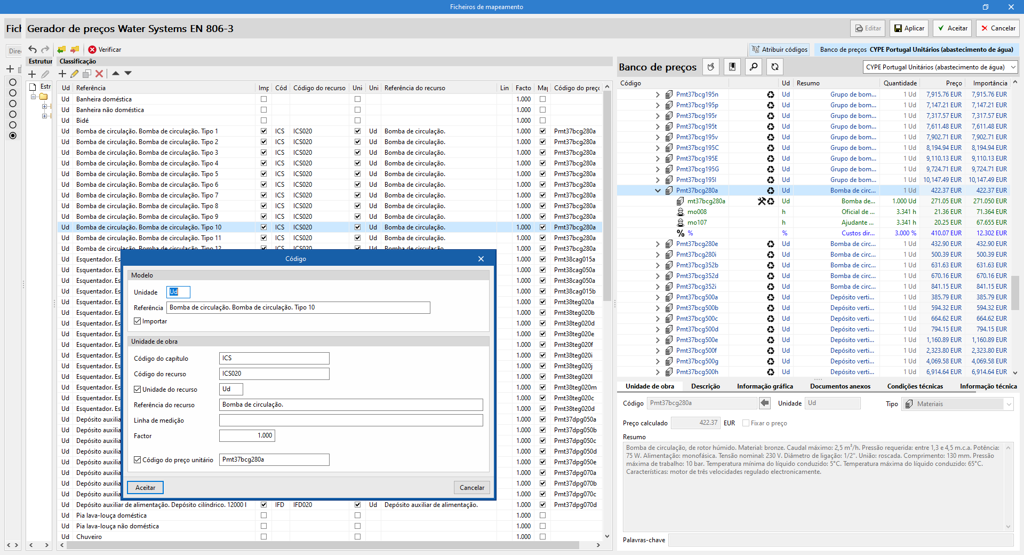Click the refresh icon in Banco de preços
This screenshot has width=1024, height=555.
click(775, 67)
